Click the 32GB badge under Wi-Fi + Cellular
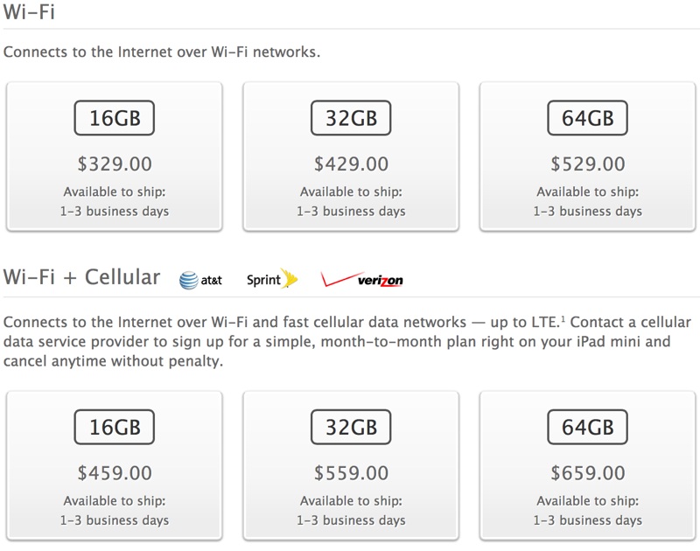The width and height of the screenshot is (700, 551). coord(351,427)
